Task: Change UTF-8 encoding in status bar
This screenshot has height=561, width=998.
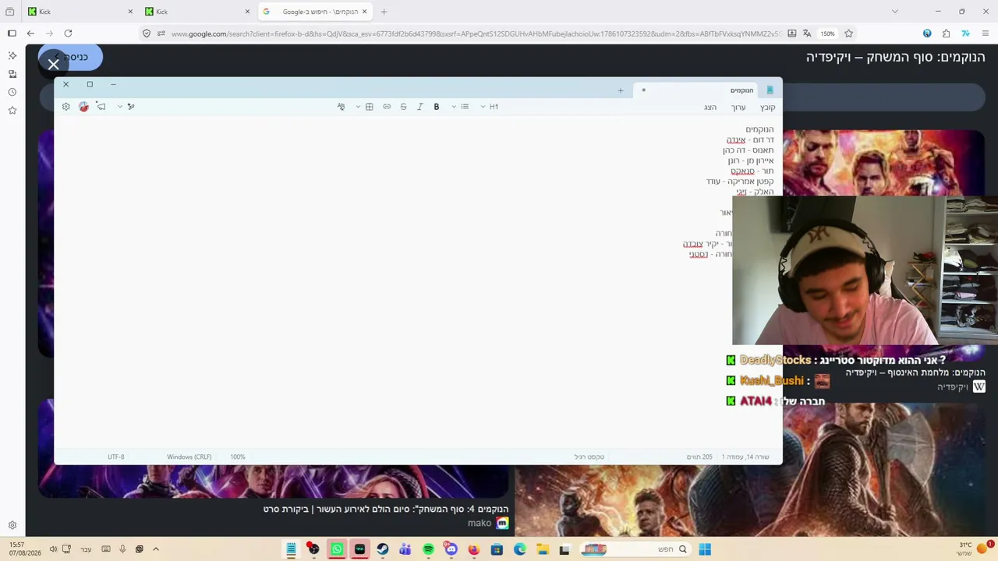Action: coord(116,457)
